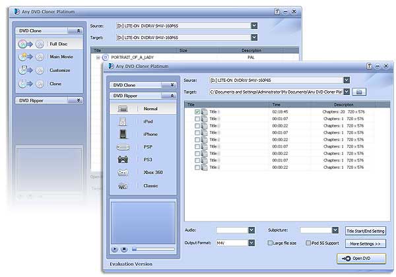Open the Output Format M4V dropdown
This screenshot has width=396, height=277.
click(252, 243)
